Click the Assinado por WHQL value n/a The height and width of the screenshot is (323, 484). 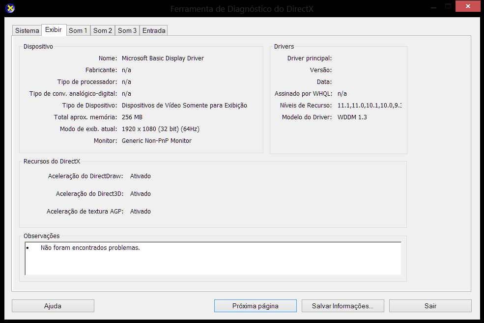coord(342,93)
